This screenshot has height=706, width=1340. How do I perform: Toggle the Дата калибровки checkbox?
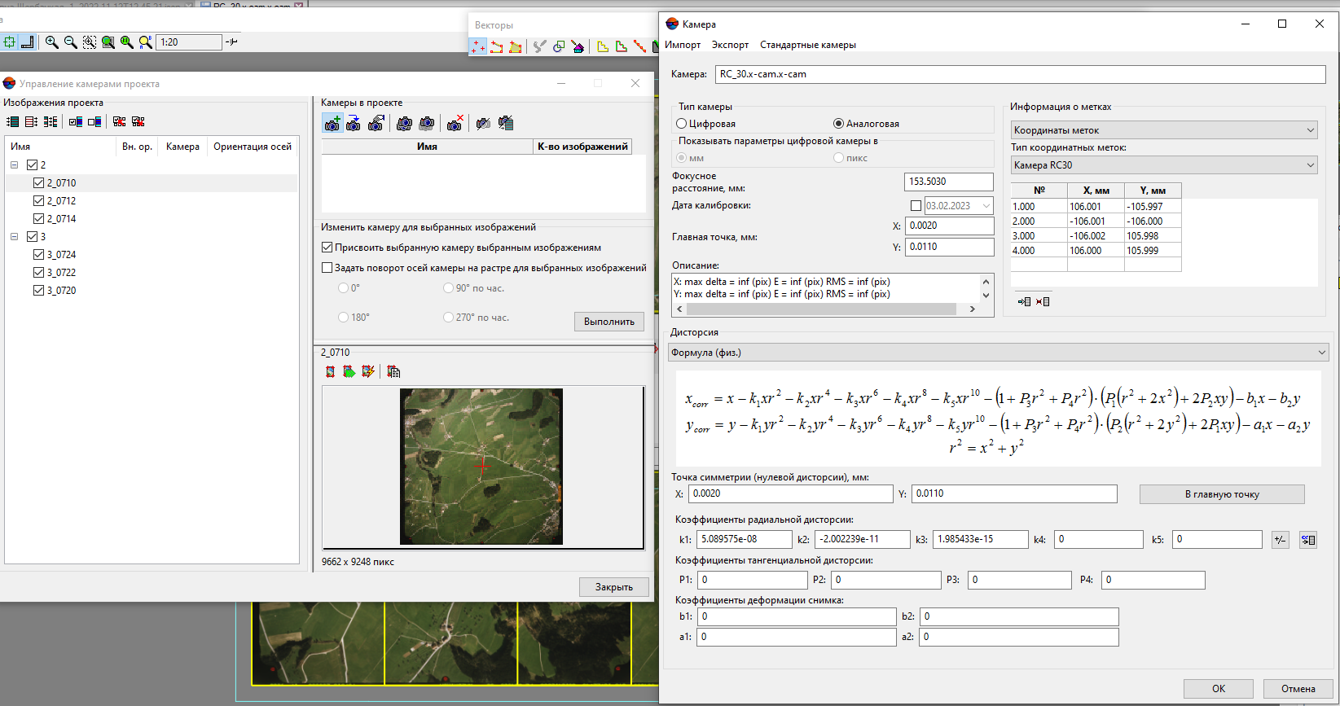(x=916, y=206)
